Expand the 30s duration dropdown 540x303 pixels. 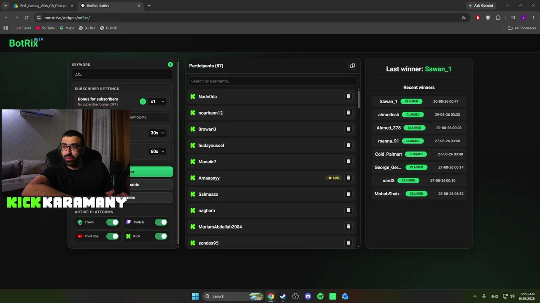coord(157,133)
